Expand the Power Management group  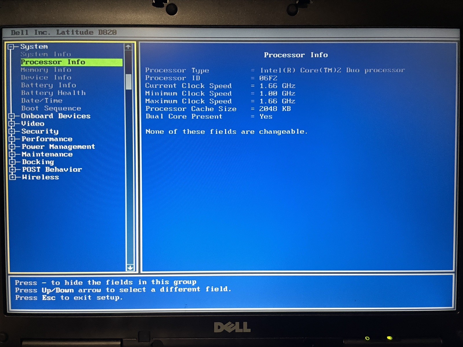[x=12, y=147]
